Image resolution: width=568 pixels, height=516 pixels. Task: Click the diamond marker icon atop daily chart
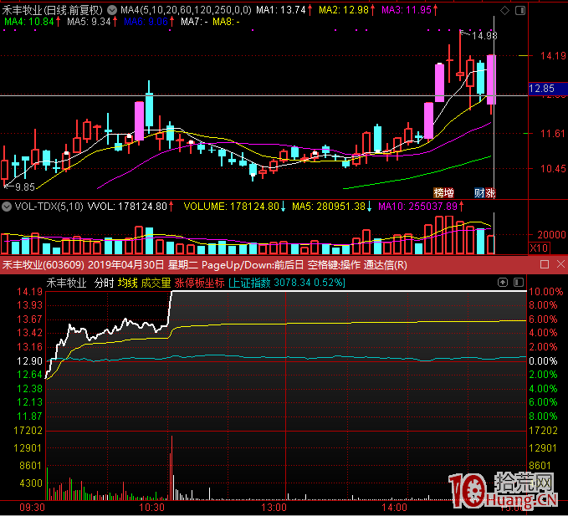point(504,11)
